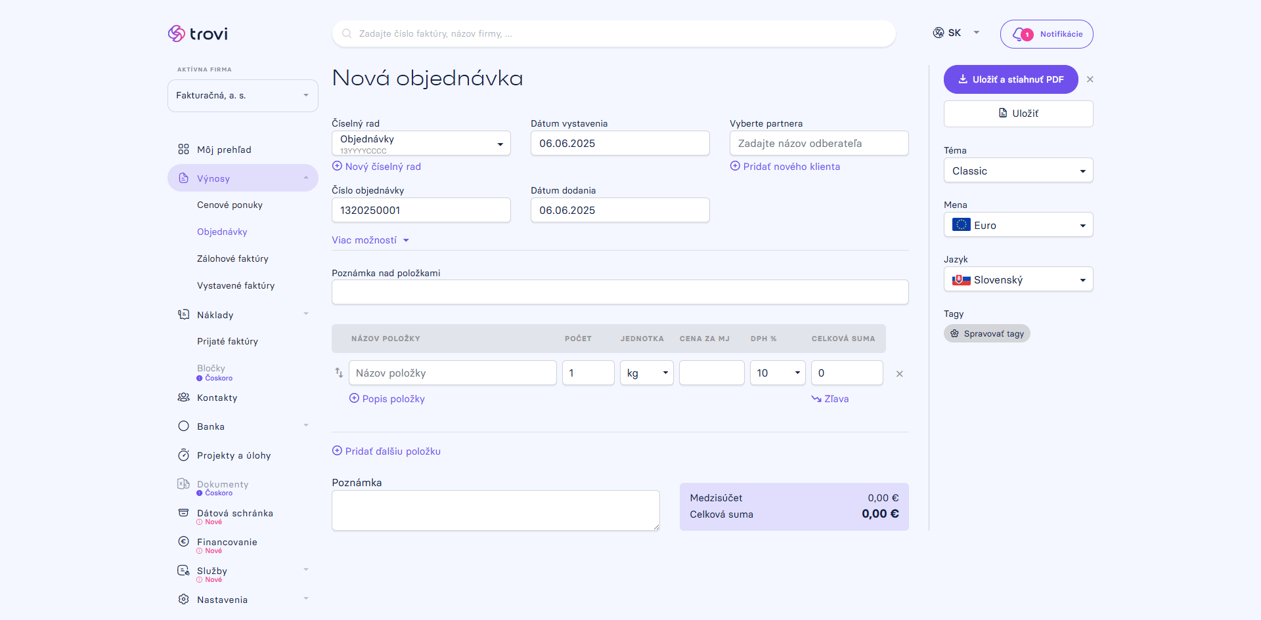Click the Projekty a úlohy icon

183,455
